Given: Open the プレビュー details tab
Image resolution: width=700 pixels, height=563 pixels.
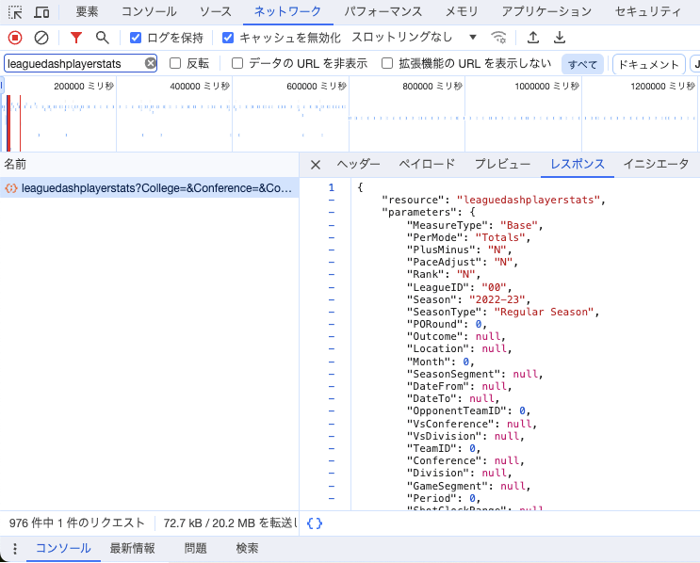Looking at the screenshot, I should pyautogui.click(x=503, y=164).
